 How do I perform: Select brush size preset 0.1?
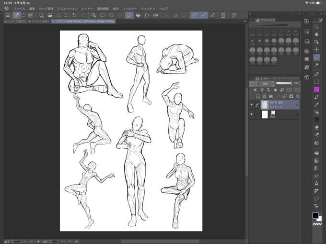(x=259, y=33)
